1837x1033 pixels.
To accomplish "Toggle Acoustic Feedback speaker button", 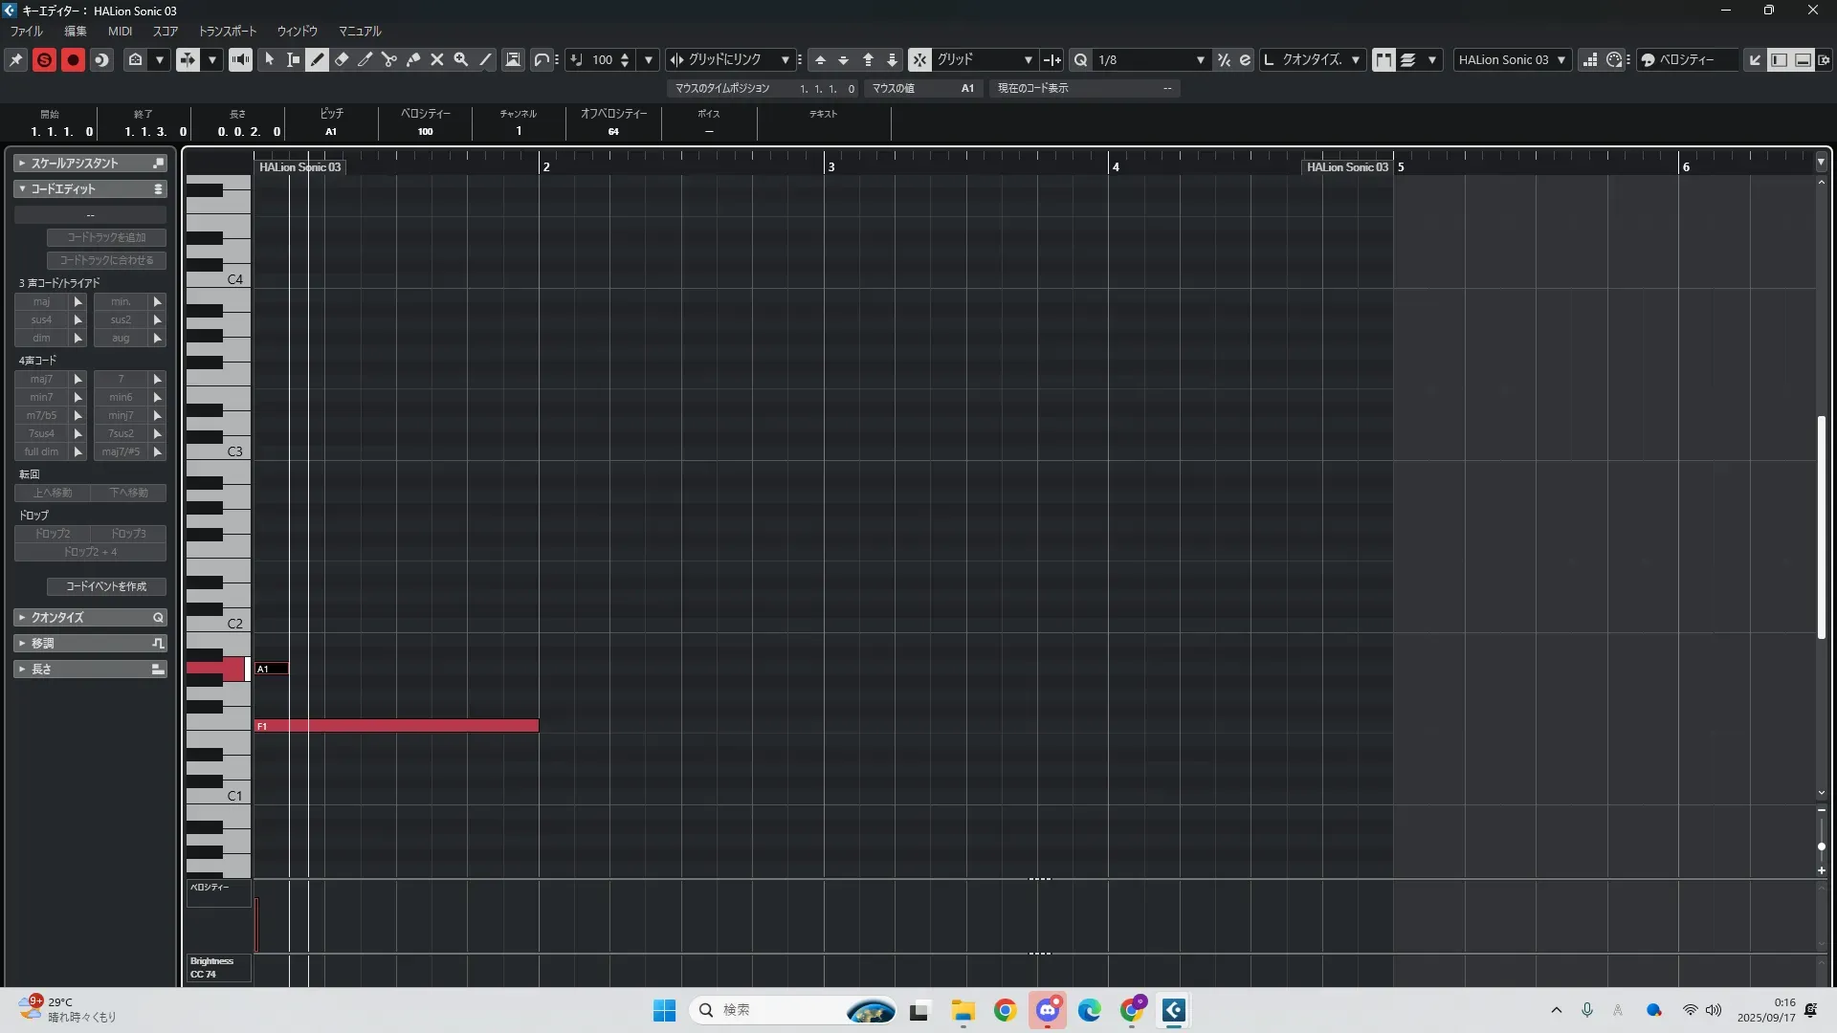I will (240, 59).
